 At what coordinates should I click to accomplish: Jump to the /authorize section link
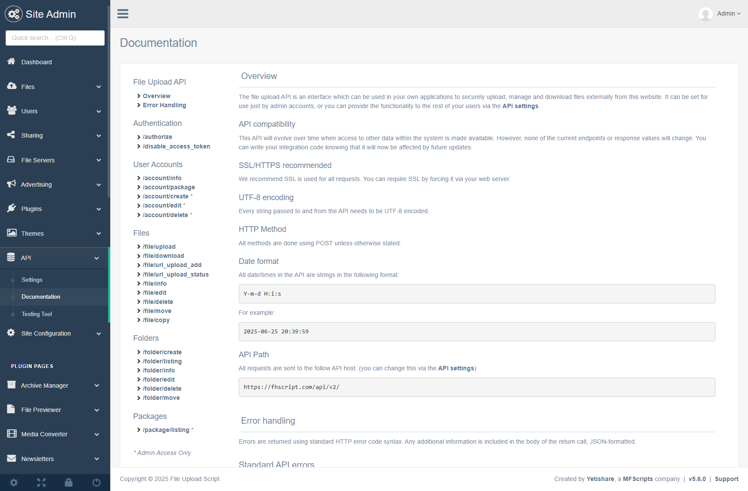(x=157, y=137)
